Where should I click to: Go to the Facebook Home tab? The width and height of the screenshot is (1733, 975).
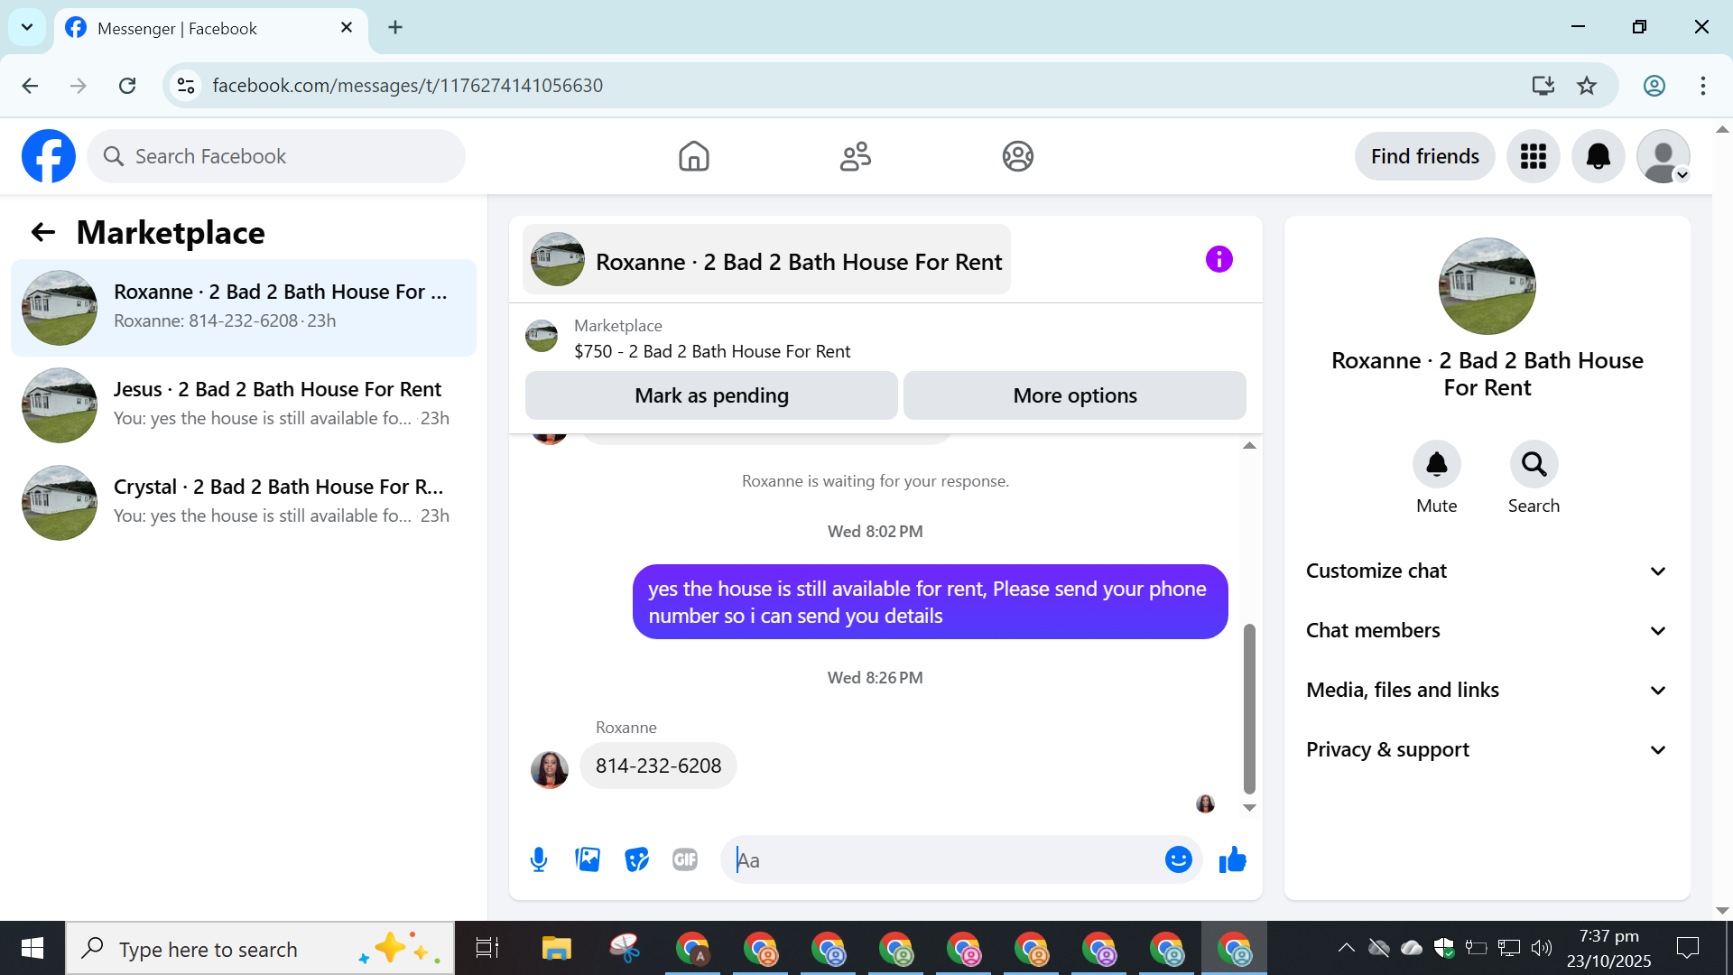coord(693,156)
